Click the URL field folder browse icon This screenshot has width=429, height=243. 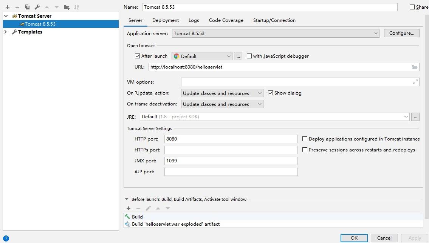[415, 67]
